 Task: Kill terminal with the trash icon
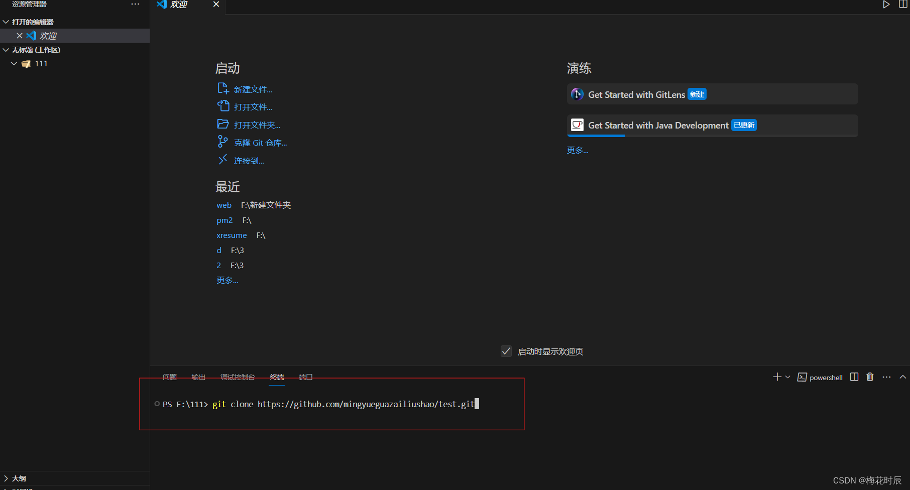tap(870, 377)
